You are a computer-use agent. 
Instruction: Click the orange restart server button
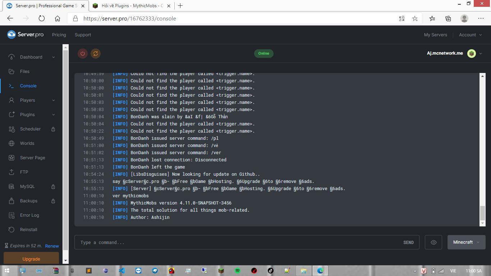click(96, 54)
